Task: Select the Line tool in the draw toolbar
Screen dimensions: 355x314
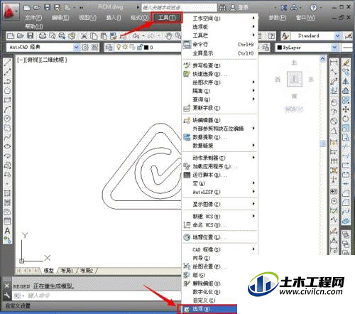Action: 7,63
